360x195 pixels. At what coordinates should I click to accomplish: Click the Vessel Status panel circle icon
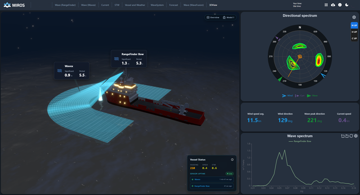[232, 160]
